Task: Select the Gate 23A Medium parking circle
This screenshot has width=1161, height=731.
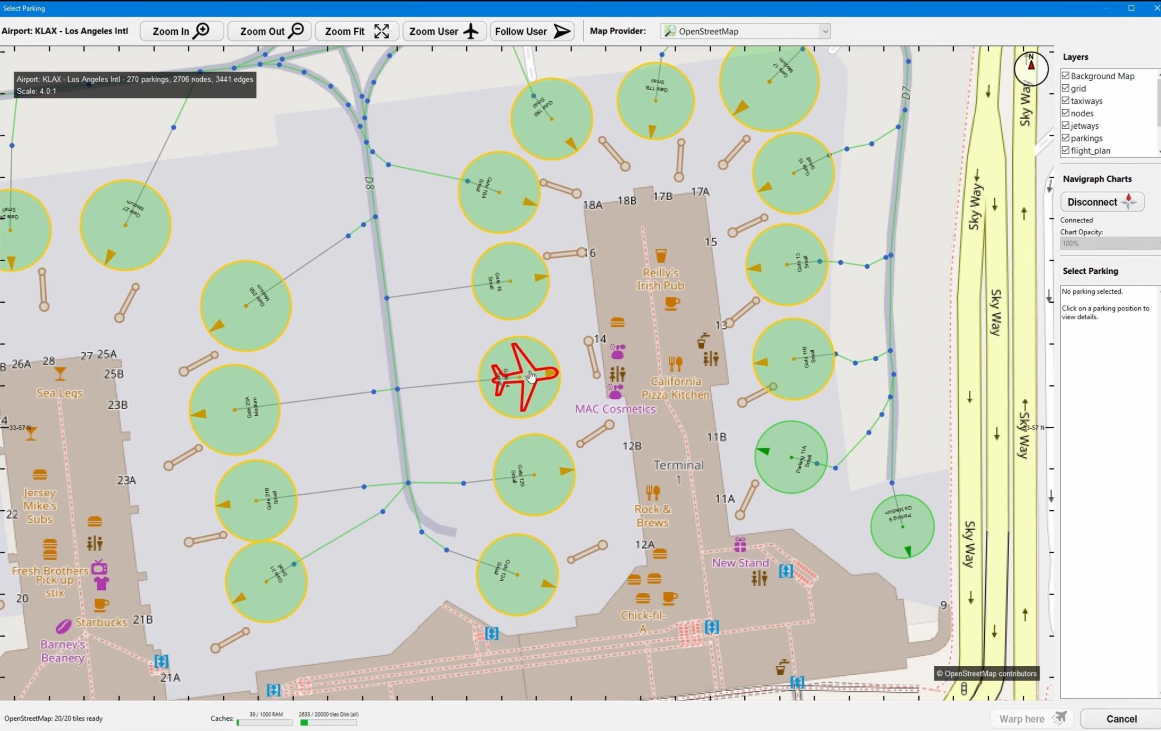Action: 234,410
